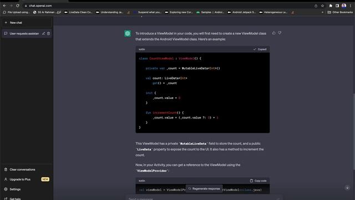Screen dimensions: 355x200
Task: Click Copy code on the second code block
Action: pyautogui.click(x=258, y=181)
